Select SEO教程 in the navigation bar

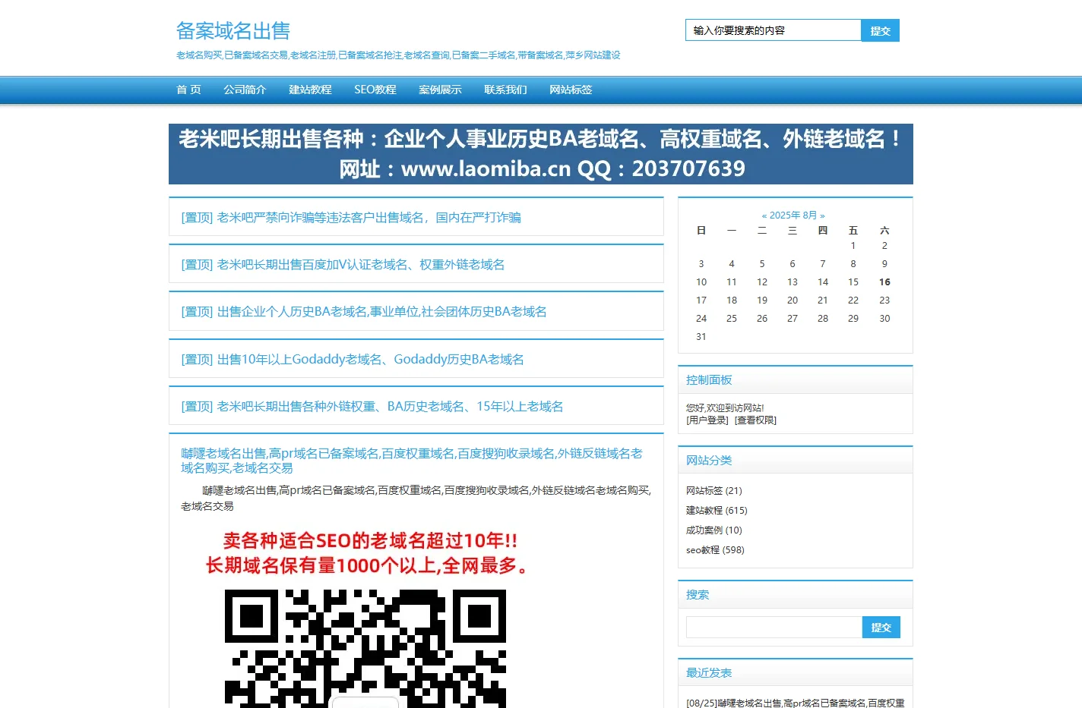point(375,90)
